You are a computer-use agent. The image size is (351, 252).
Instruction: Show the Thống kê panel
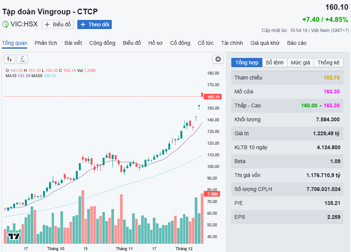(328, 63)
